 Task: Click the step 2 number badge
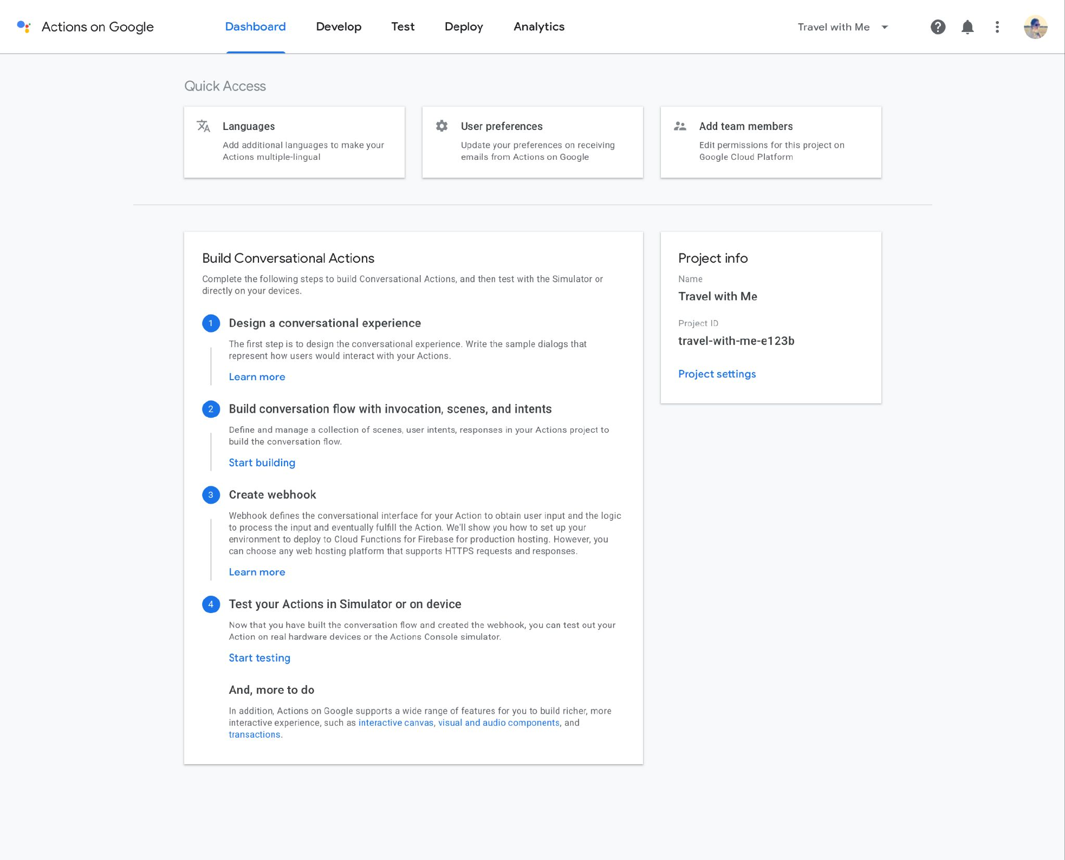(211, 409)
